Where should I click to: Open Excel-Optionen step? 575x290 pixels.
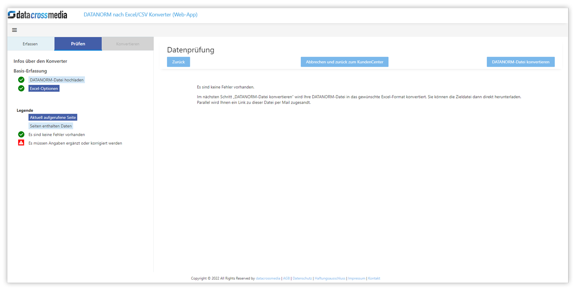(44, 88)
